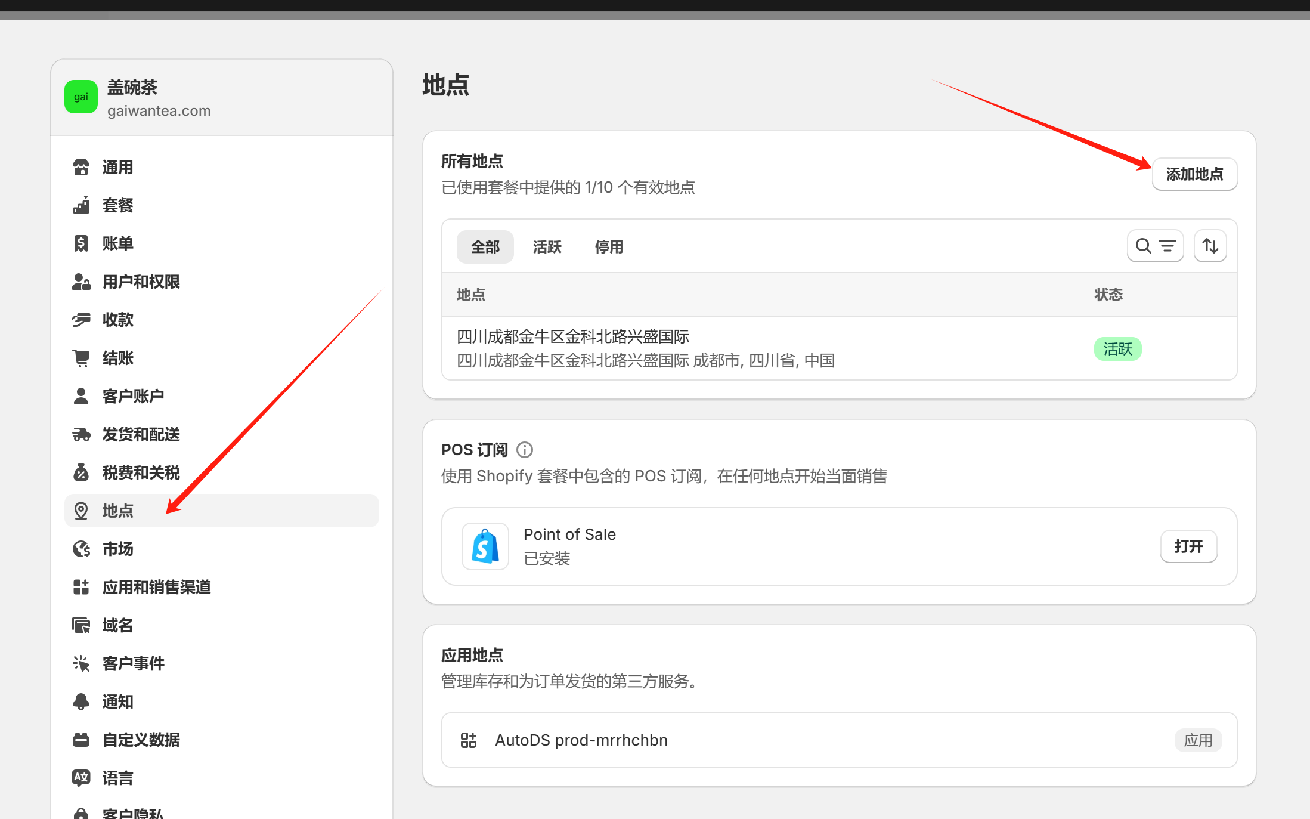Click the gai store avatar icon
This screenshot has height=819, width=1310.
81,97
